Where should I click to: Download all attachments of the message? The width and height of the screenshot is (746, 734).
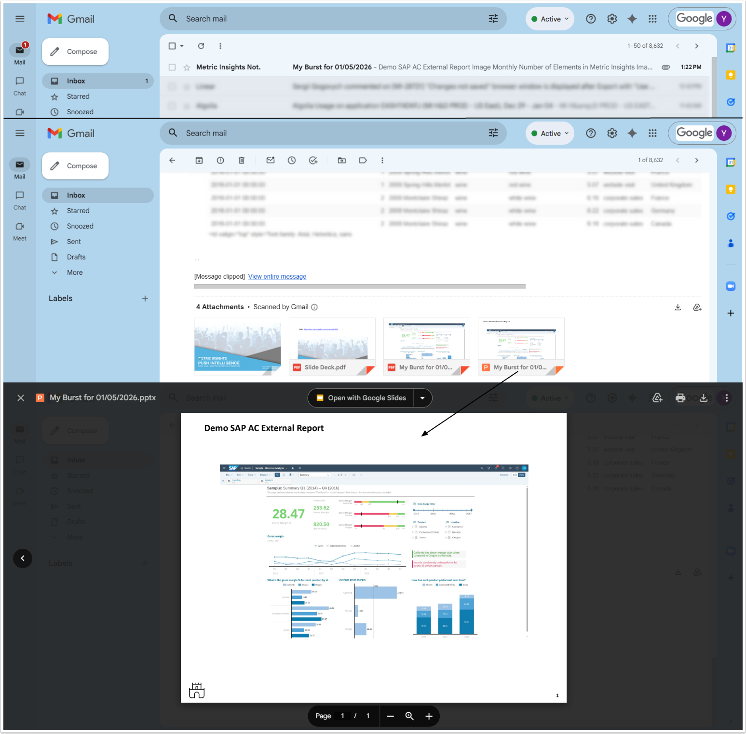(678, 307)
